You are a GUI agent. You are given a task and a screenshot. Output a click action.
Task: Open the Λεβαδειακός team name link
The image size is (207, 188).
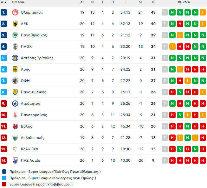point(32,138)
